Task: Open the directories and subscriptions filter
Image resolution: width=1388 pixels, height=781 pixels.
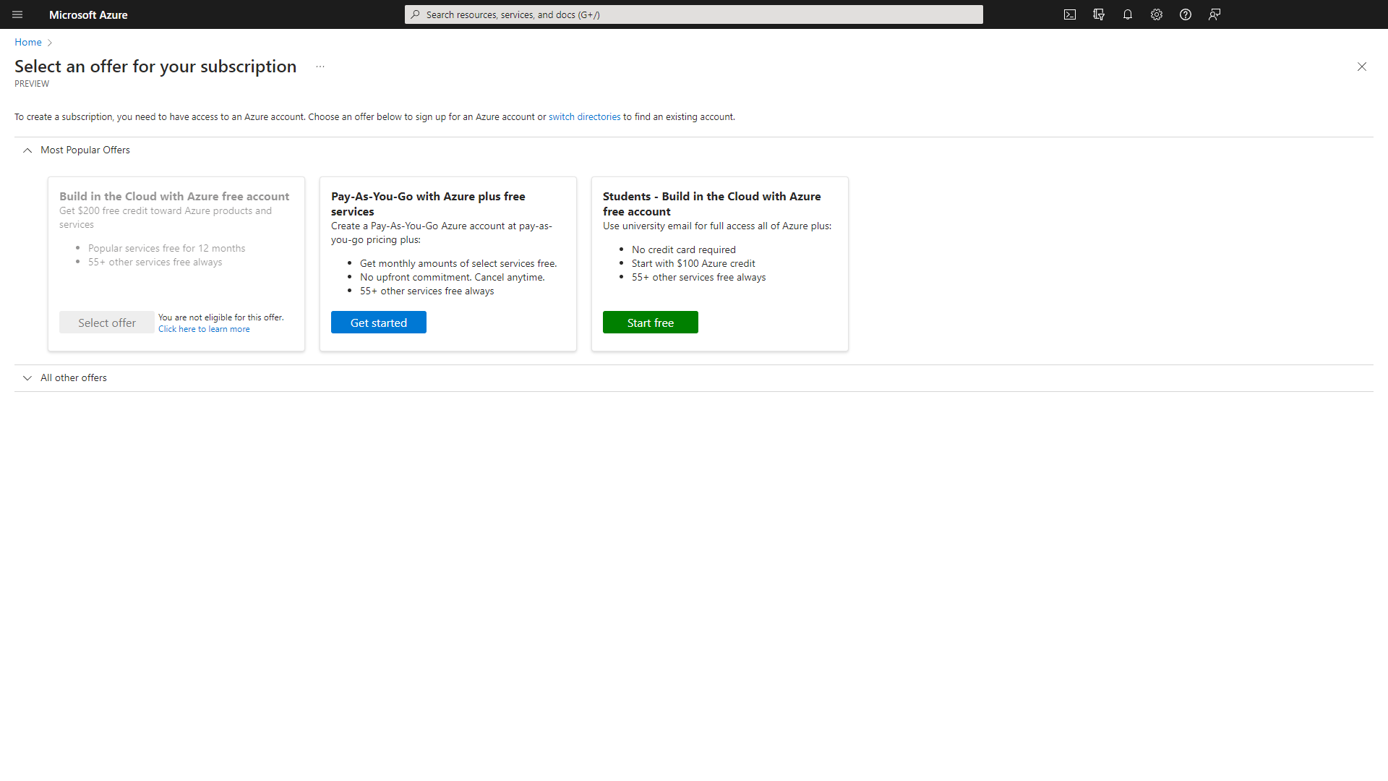Action: 1099,14
